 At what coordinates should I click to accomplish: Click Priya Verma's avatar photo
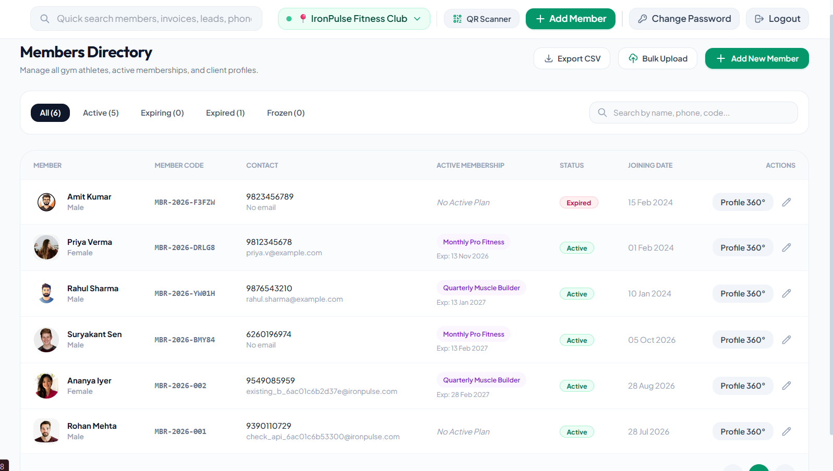[46, 247]
